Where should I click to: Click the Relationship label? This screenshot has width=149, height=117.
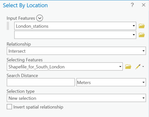[19, 44]
